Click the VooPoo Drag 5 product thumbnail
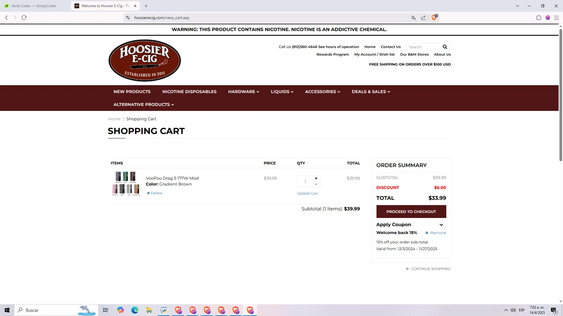The image size is (563, 316). pyautogui.click(x=126, y=183)
